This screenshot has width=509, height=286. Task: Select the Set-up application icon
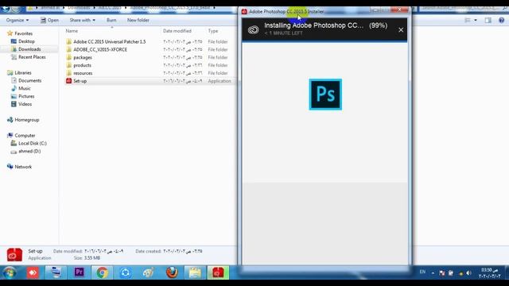click(69, 81)
